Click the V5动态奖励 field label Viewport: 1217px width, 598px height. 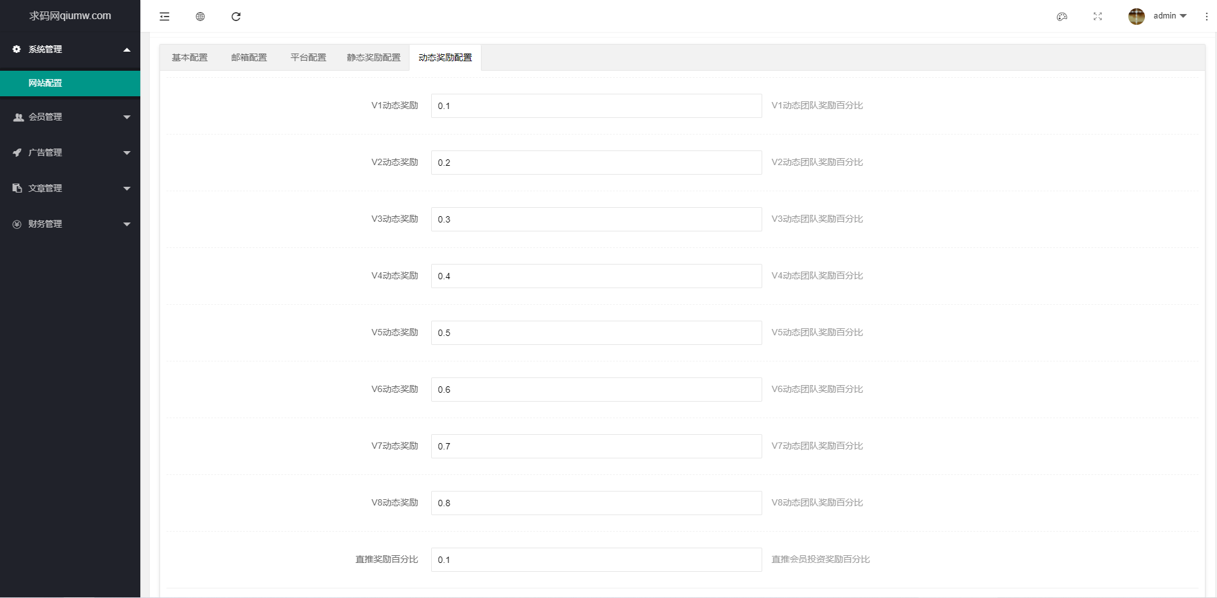coord(395,332)
